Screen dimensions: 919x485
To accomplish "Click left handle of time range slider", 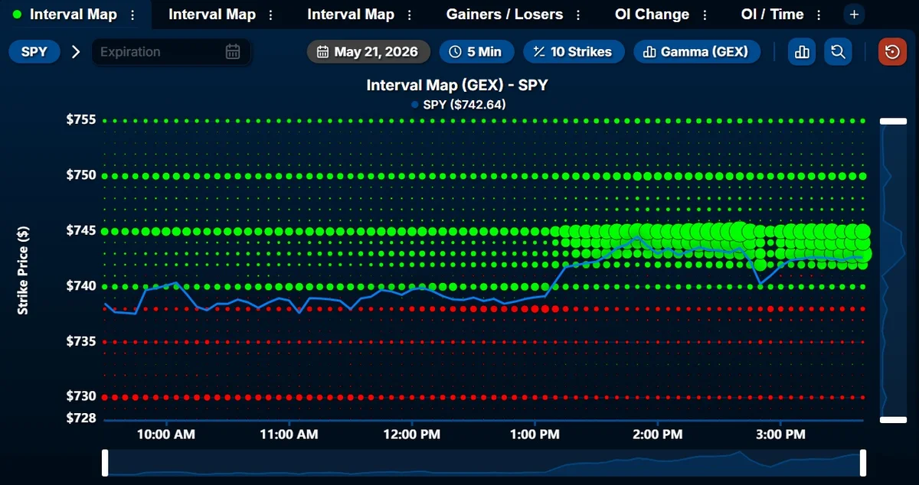I will [106, 463].
